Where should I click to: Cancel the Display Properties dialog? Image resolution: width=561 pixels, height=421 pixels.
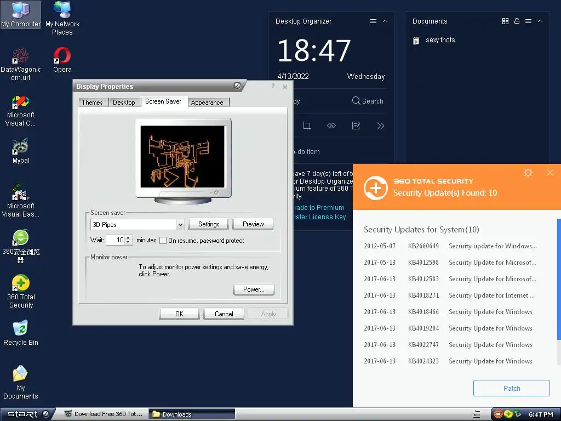[224, 314]
